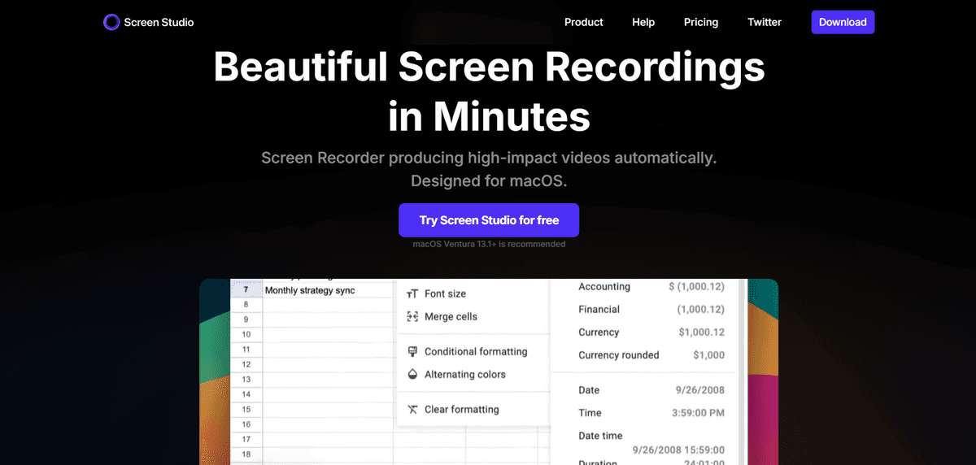Click Try Screen Studio for free

tap(489, 220)
